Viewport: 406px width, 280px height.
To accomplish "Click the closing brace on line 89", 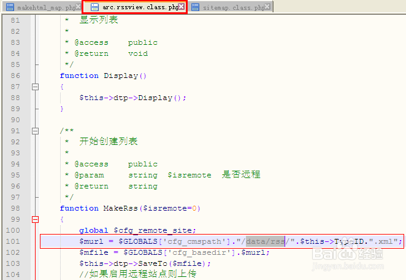I will click(61, 109).
